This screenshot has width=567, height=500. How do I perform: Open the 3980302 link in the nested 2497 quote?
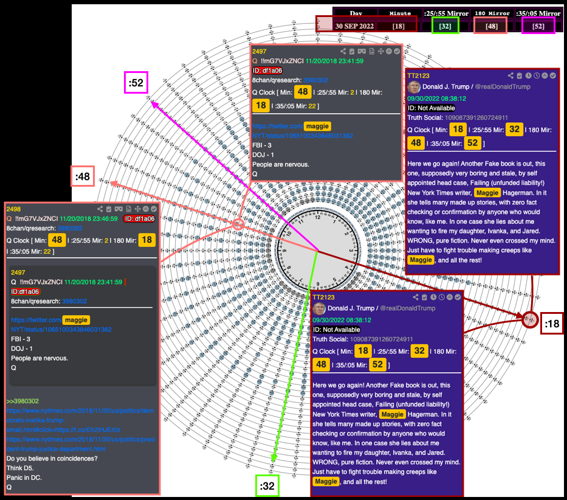[x=74, y=301]
